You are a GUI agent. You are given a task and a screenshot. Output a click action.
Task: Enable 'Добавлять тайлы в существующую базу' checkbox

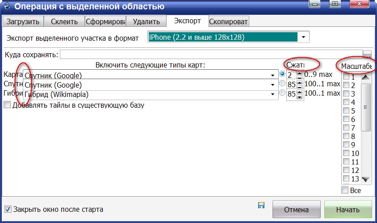[x=7, y=105]
